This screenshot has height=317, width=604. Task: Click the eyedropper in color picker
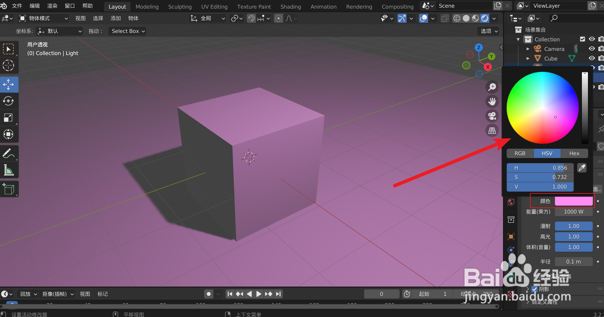click(582, 168)
